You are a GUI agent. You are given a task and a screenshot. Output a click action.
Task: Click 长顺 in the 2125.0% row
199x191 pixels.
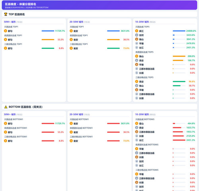(141, 136)
